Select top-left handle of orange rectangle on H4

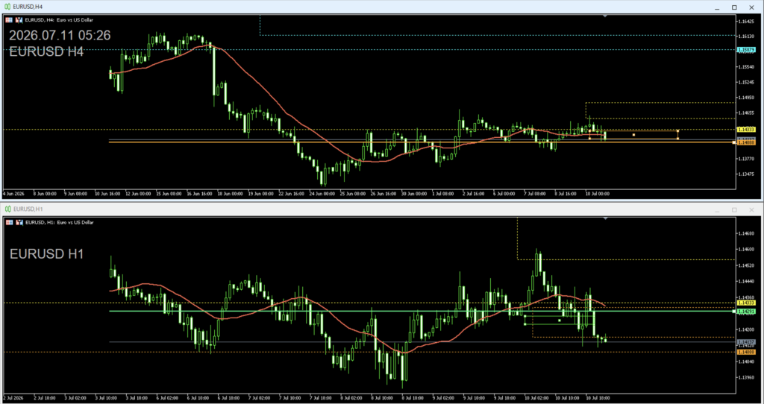[x=589, y=131]
